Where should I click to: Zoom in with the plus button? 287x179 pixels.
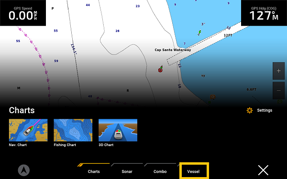coord(278,71)
